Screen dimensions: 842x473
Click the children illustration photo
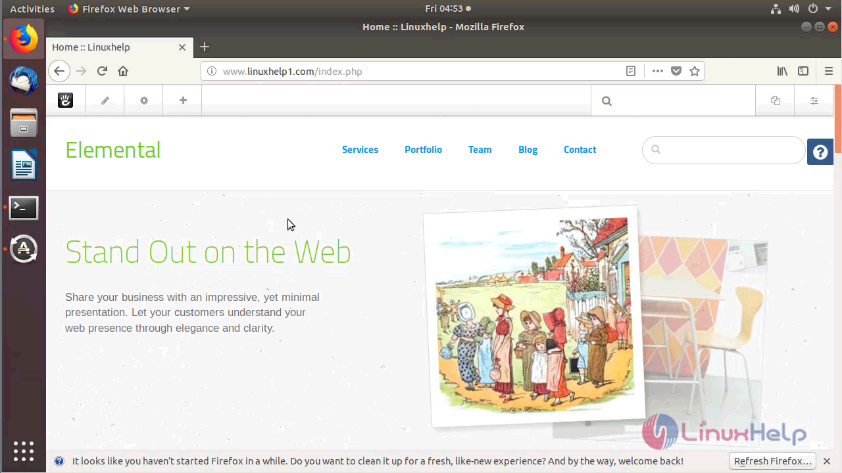[534, 315]
